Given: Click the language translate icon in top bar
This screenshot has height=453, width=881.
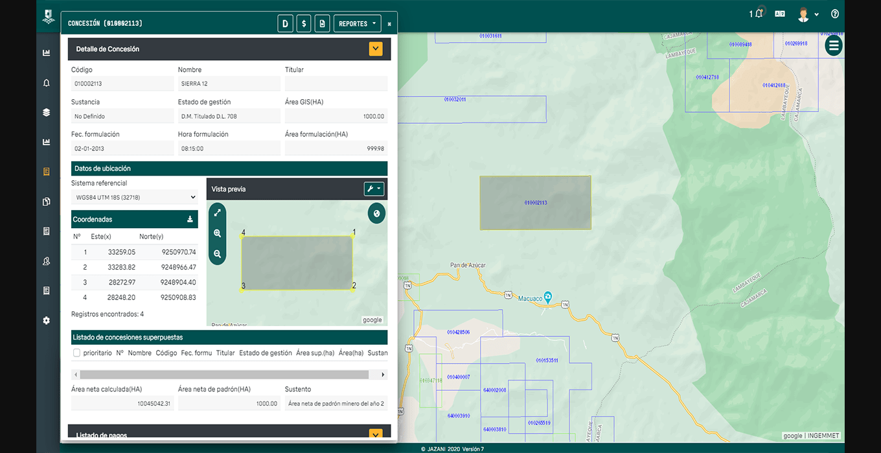Looking at the screenshot, I should click(x=780, y=14).
